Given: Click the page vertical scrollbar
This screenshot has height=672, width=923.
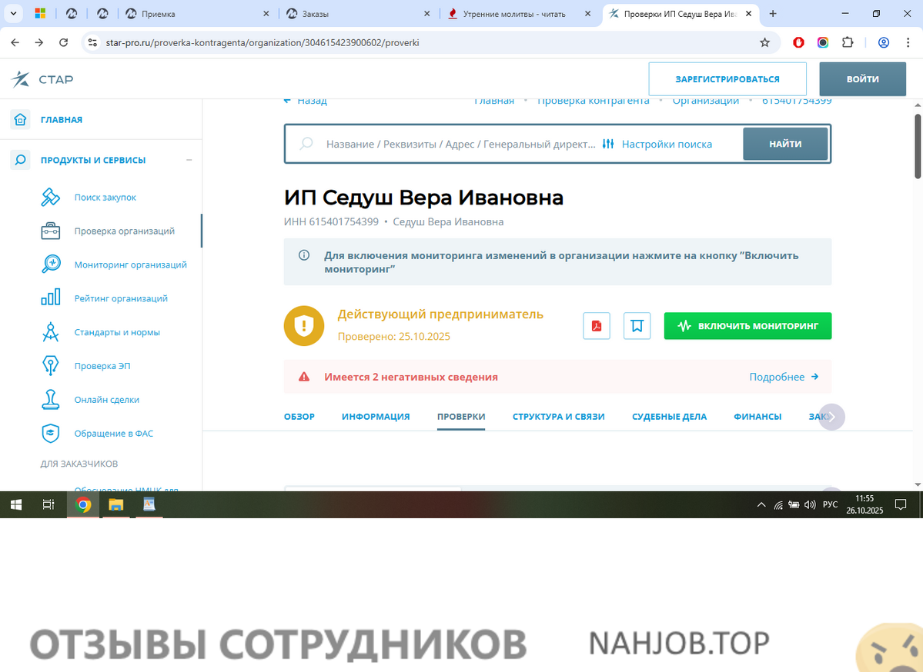Looking at the screenshot, I should click(x=917, y=146).
